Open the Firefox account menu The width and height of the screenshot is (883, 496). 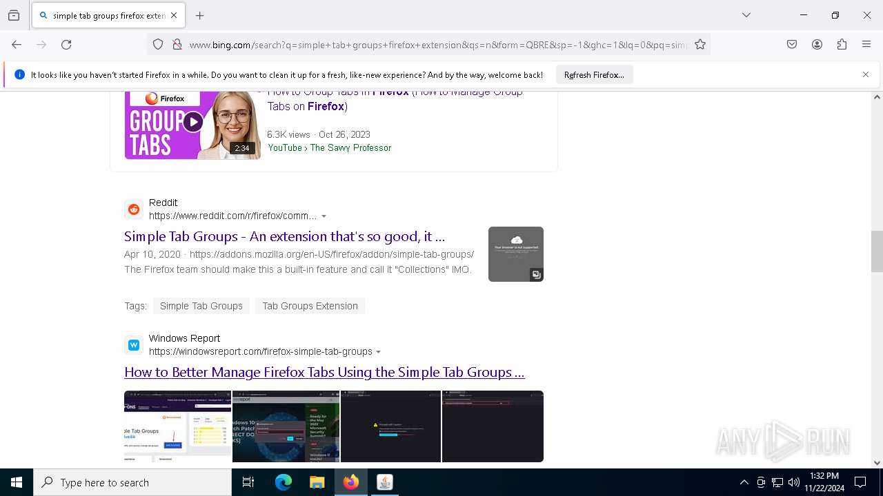click(817, 45)
